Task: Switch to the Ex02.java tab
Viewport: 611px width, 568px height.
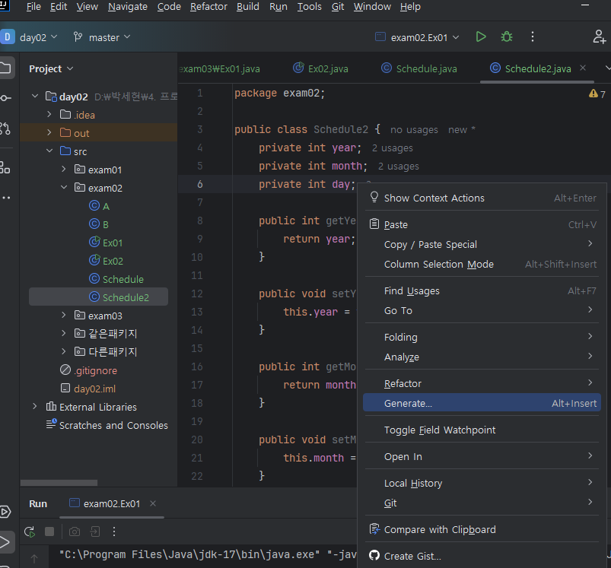Action: pyautogui.click(x=320, y=68)
